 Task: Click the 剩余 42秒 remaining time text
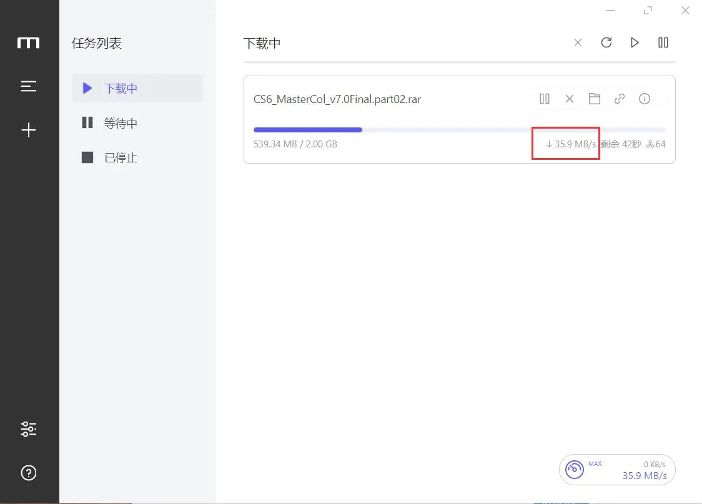pos(621,144)
